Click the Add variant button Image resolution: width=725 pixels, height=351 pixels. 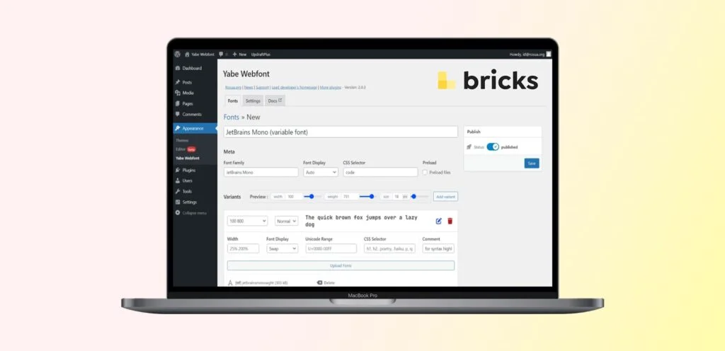point(446,197)
